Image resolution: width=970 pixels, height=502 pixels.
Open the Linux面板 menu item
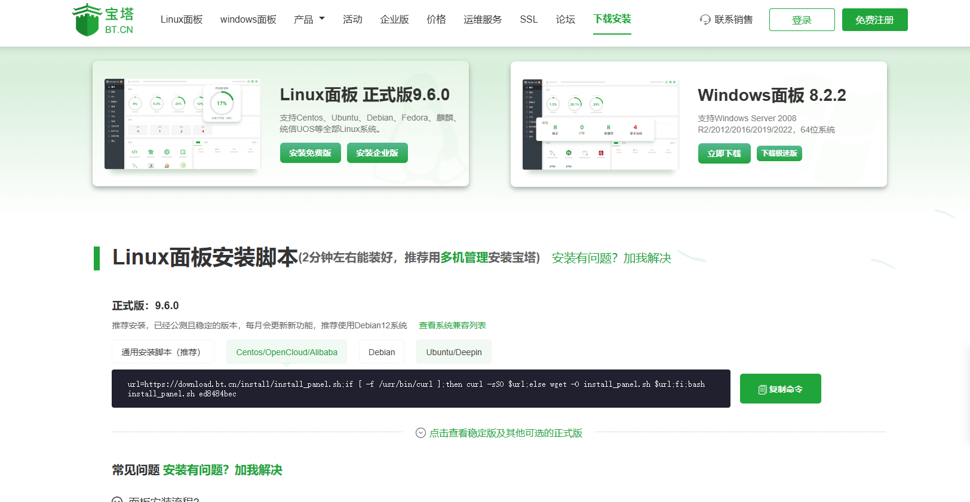[182, 20]
